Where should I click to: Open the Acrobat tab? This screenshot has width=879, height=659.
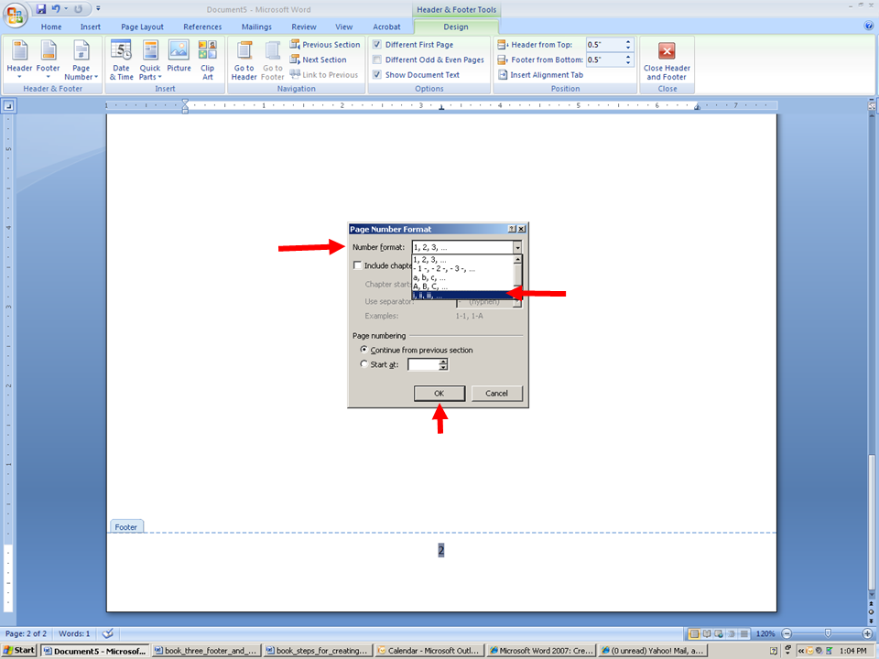coord(386,27)
